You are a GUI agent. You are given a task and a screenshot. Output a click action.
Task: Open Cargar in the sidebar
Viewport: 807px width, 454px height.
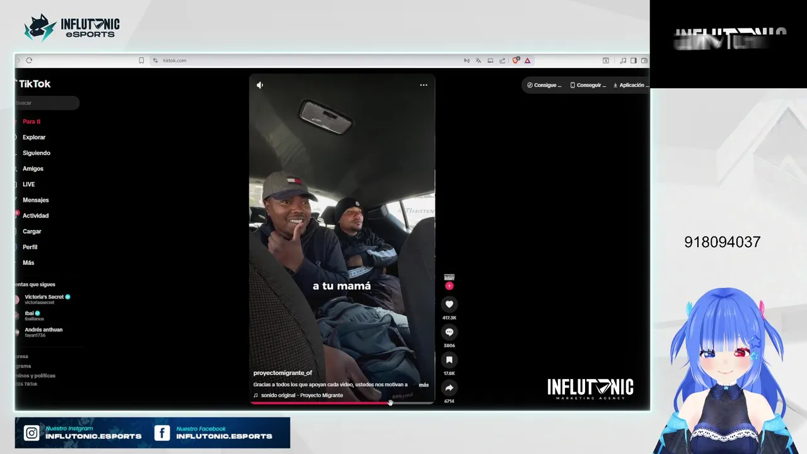32,231
